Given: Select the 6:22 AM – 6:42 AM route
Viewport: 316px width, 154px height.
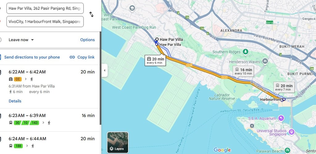Looking at the screenshot, I should [50, 86].
